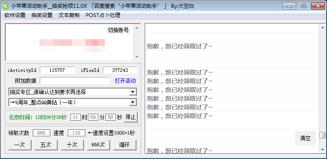Open the 抽奖设置 menu

click(x=42, y=15)
